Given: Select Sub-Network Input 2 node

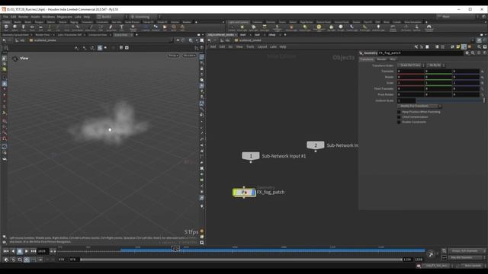Looking at the screenshot, I should pos(315,145).
